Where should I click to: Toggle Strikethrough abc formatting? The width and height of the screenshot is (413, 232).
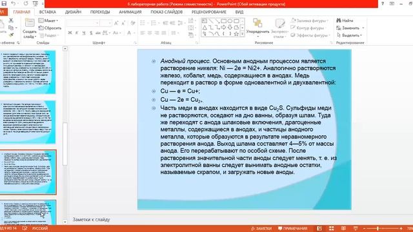click(x=98, y=33)
